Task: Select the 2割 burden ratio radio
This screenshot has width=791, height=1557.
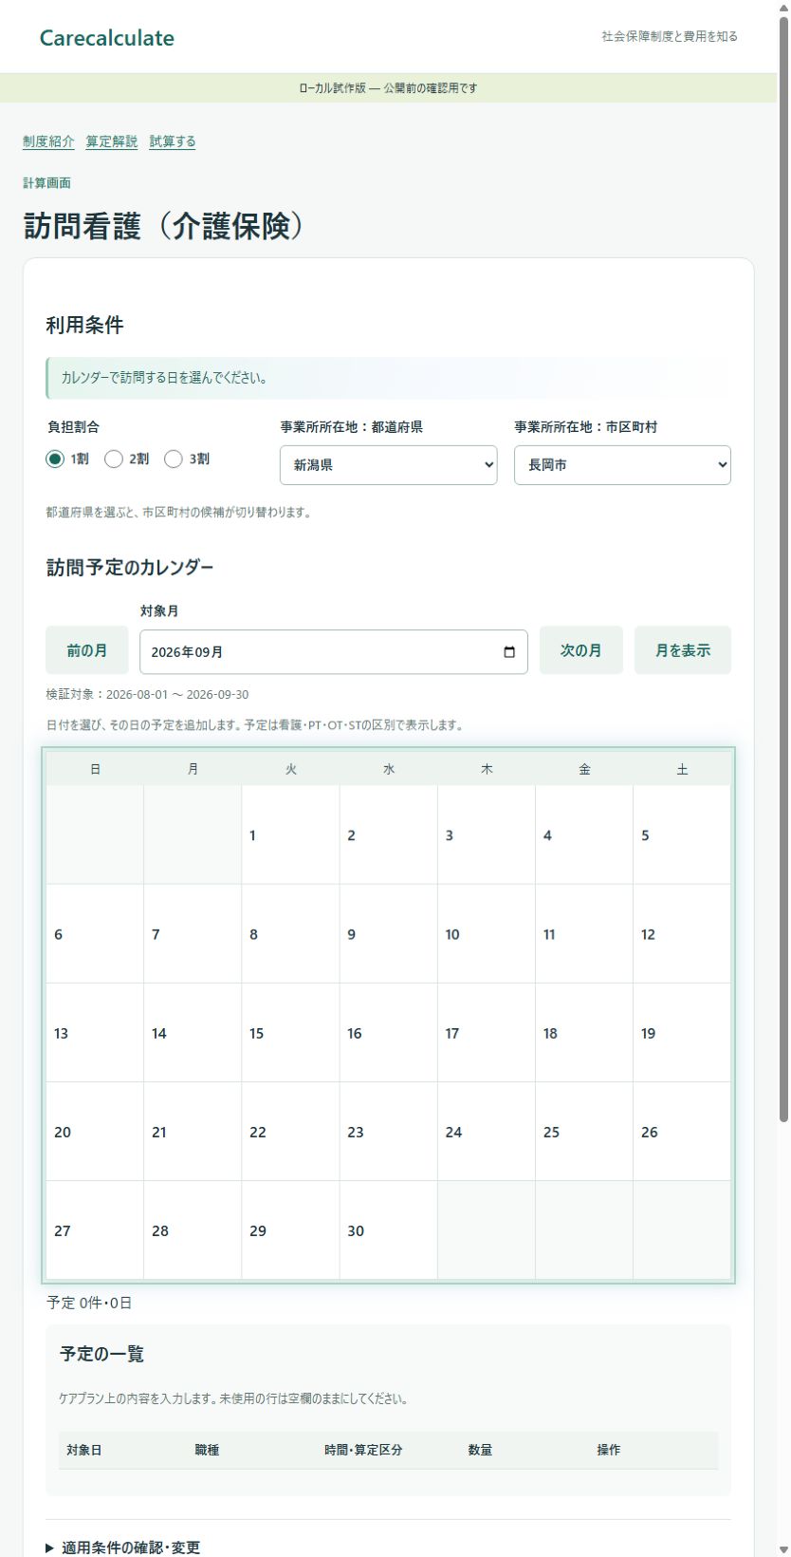Action: click(x=114, y=459)
